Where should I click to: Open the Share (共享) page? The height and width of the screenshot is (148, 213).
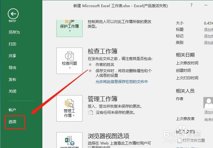click(x=12, y=56)
